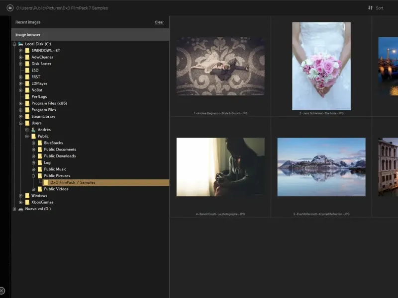Image resolution: width=398 pixels, height=298 pixels.
Task: Collapse the Public Pictures folder
Action: coord(33,176)
